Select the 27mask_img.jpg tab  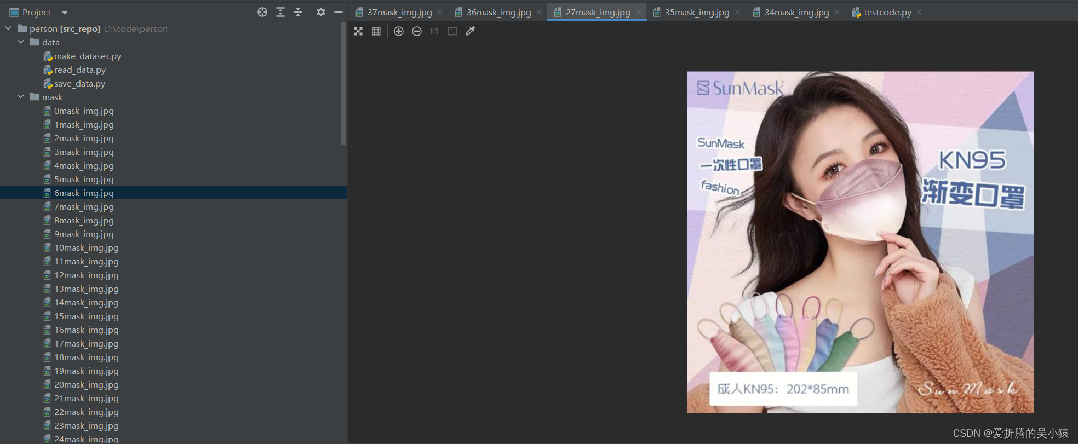(x=598, y=12)
